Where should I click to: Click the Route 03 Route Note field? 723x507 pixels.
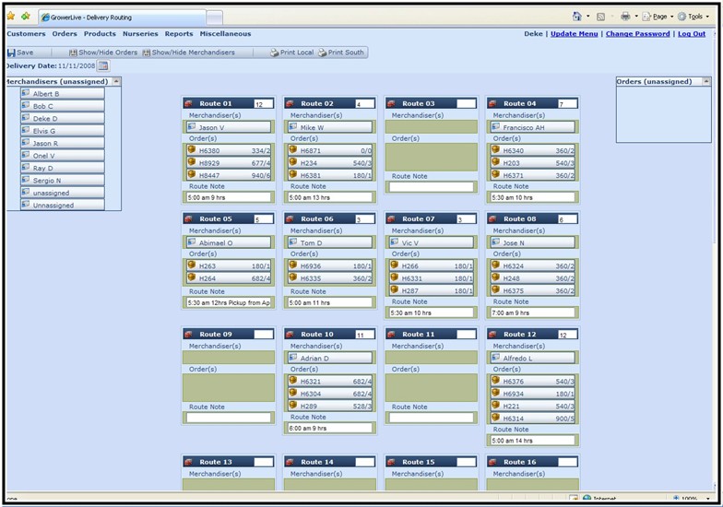(x=432, y=187)
